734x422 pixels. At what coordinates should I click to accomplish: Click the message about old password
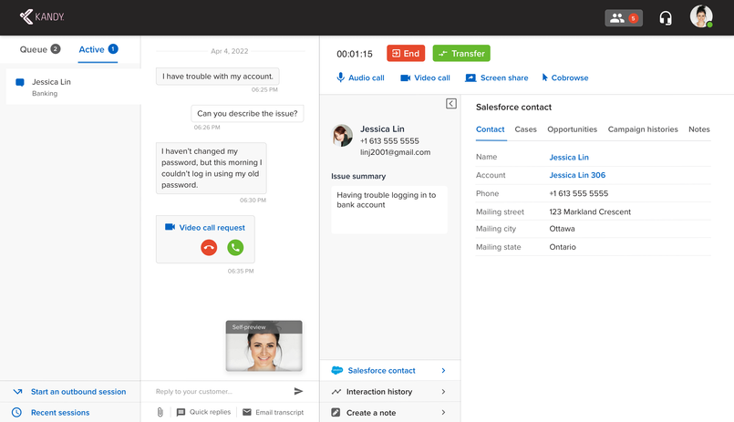212,168
